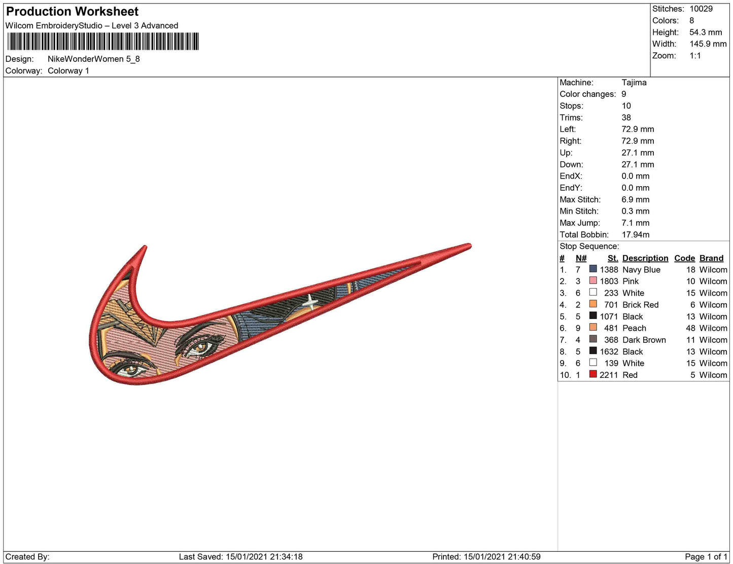The height and width of the screenshot is (564, 733).
Task: Pick the Peach thread swatch
Action: click(x=592, y=327)
